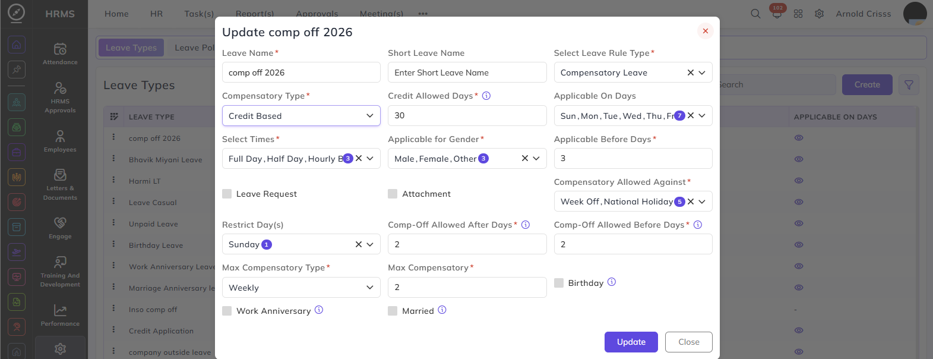
Task: Clear the Restrict Day(s) Sunday selection
Action: pyautogui.click(x=359, y=244)
